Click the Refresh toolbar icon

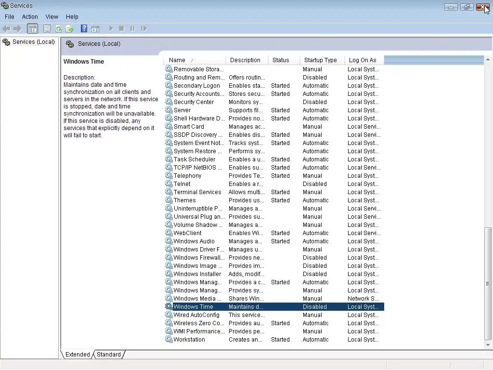point(58,29)
